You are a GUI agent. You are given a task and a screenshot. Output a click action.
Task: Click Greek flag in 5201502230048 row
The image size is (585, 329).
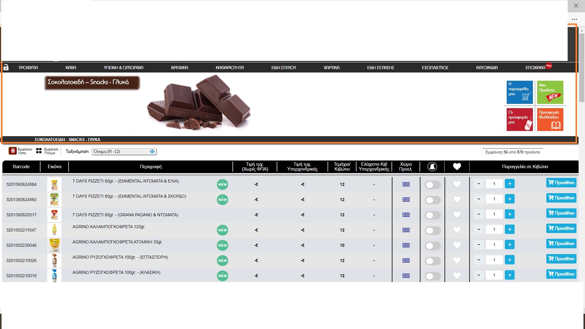tap(406, 245)
